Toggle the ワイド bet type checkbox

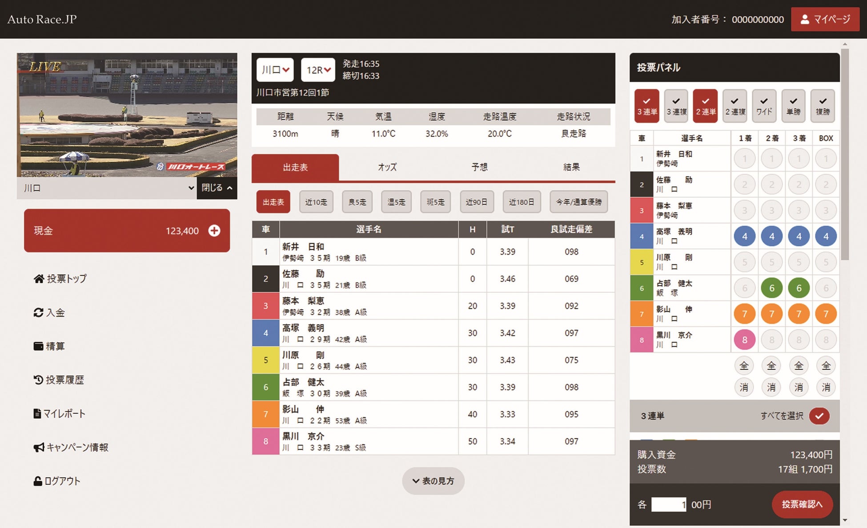pyautogui.click(x=764, y=106)
